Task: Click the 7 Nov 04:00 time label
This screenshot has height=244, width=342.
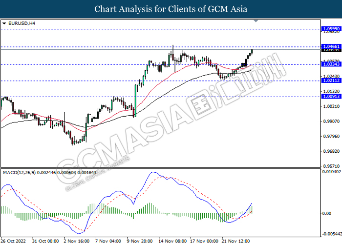Action: tap(108, 241)
